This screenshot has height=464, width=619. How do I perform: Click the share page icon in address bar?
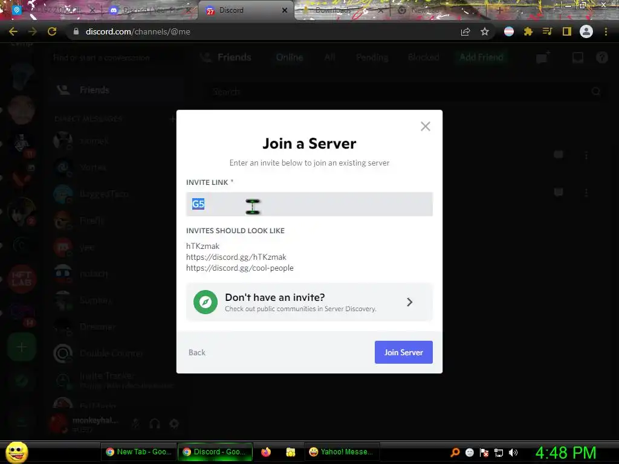tap(465, 31)
